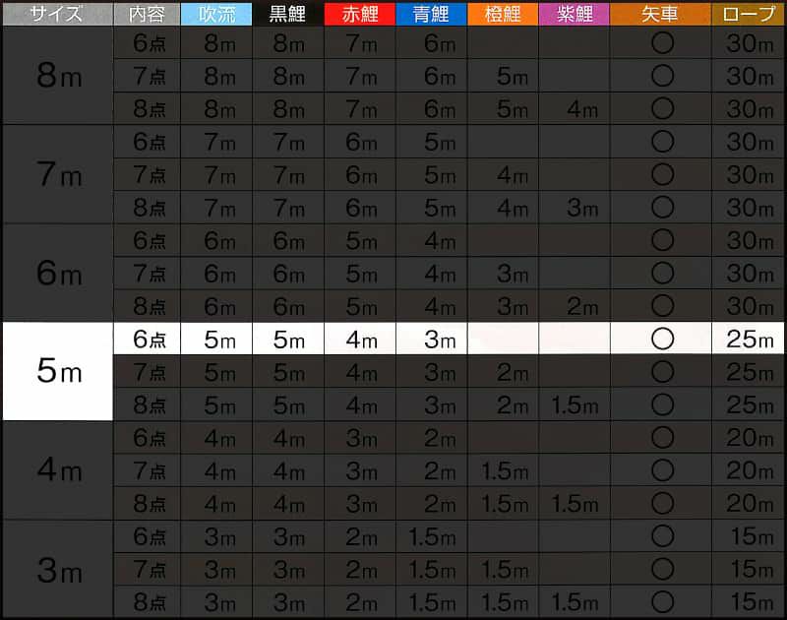The height and width of the screenshot is (620, 787).
Task: Select the 矢車 circle in highlighted row
Action: point(662,339)
